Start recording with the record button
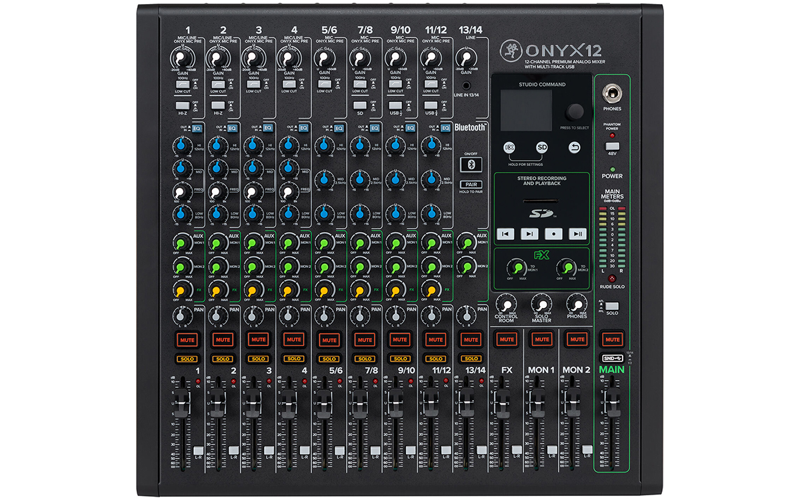The width and height of the screenshot is (800, 500). coord(553,233)
